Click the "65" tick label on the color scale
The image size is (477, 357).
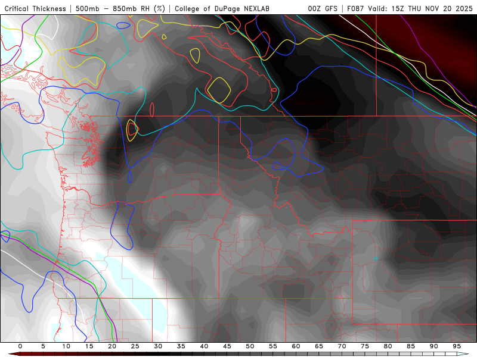[x=319, y=346]
